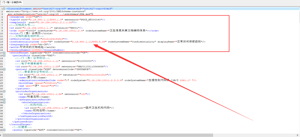300x137 pixels.
Task: Click the comment 患者身份证号标识
Action: [35, 72]
